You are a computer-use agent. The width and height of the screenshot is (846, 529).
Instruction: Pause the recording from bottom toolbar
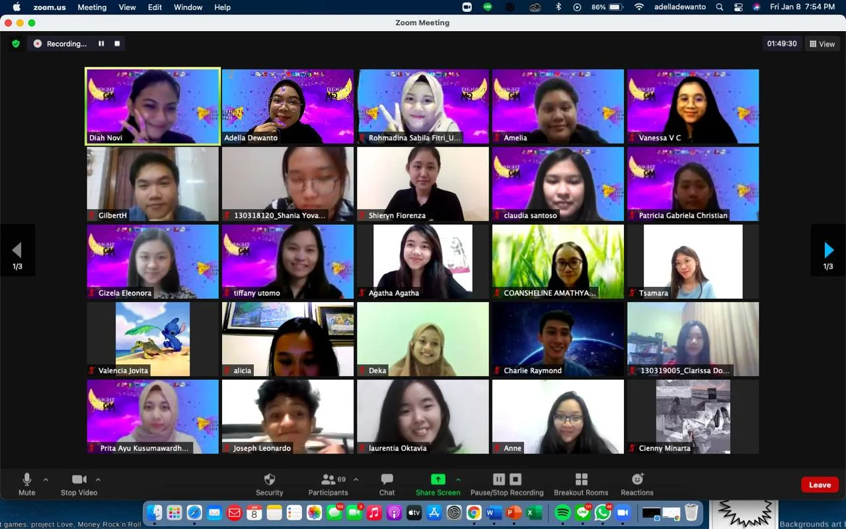pyautogui.click(x=499, y=479)
